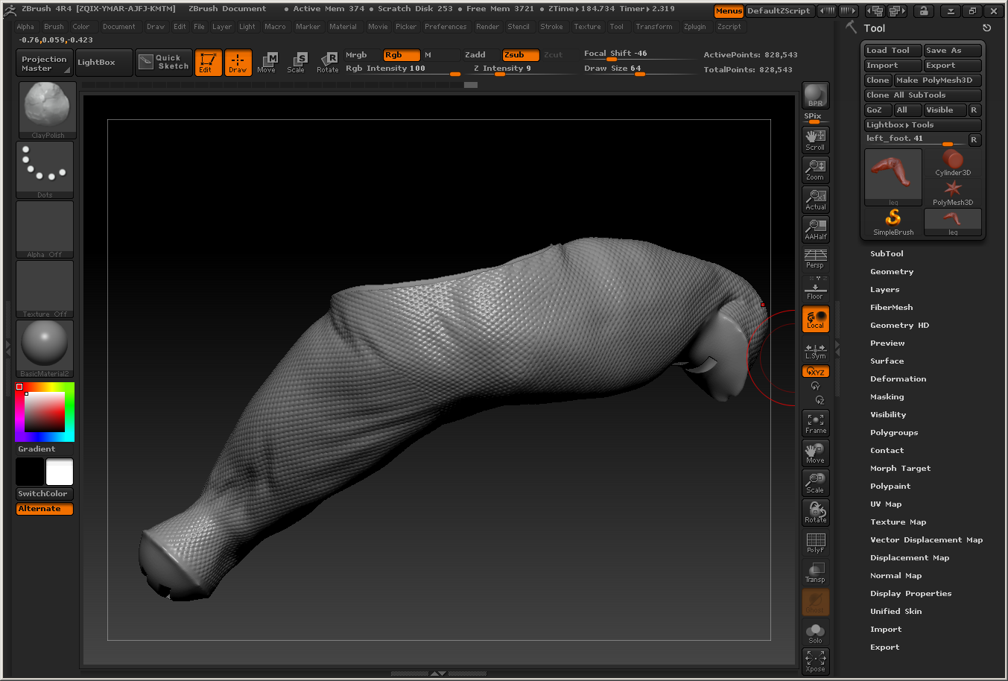Click the Load Tool button
The image size is (1008, 681).
pos(891,51)
